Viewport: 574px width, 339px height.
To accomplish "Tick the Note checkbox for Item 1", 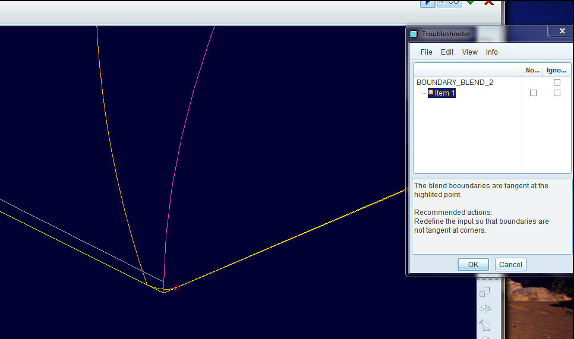I will pyautogui.click(x=533, y=93).
